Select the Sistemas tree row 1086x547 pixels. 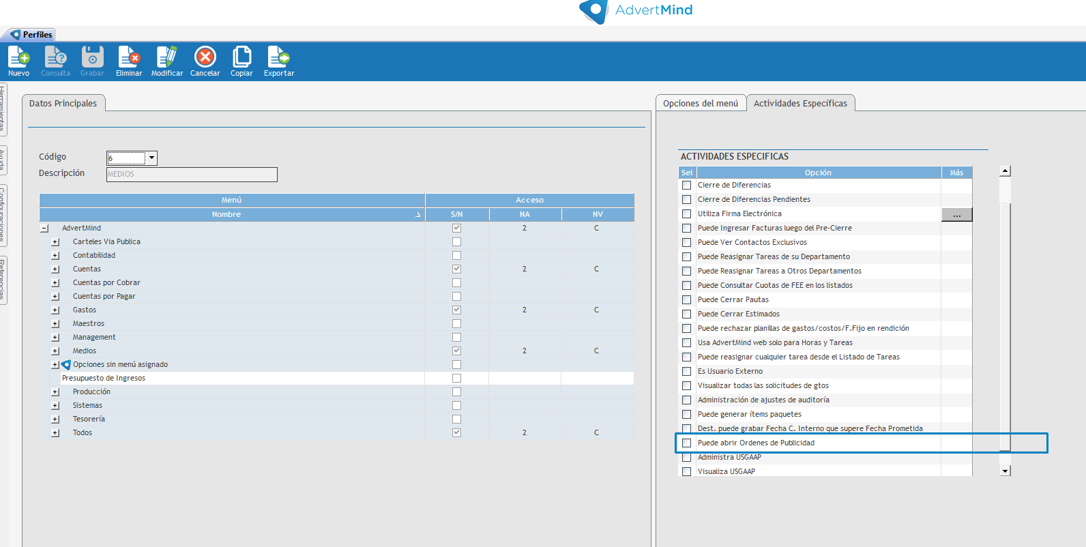(336, 406)
